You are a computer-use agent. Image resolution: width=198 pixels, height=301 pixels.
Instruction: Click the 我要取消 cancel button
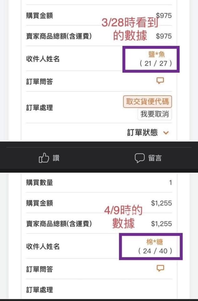coord(155,114)
